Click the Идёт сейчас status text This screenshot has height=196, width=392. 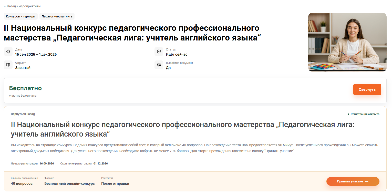point(177,54)
